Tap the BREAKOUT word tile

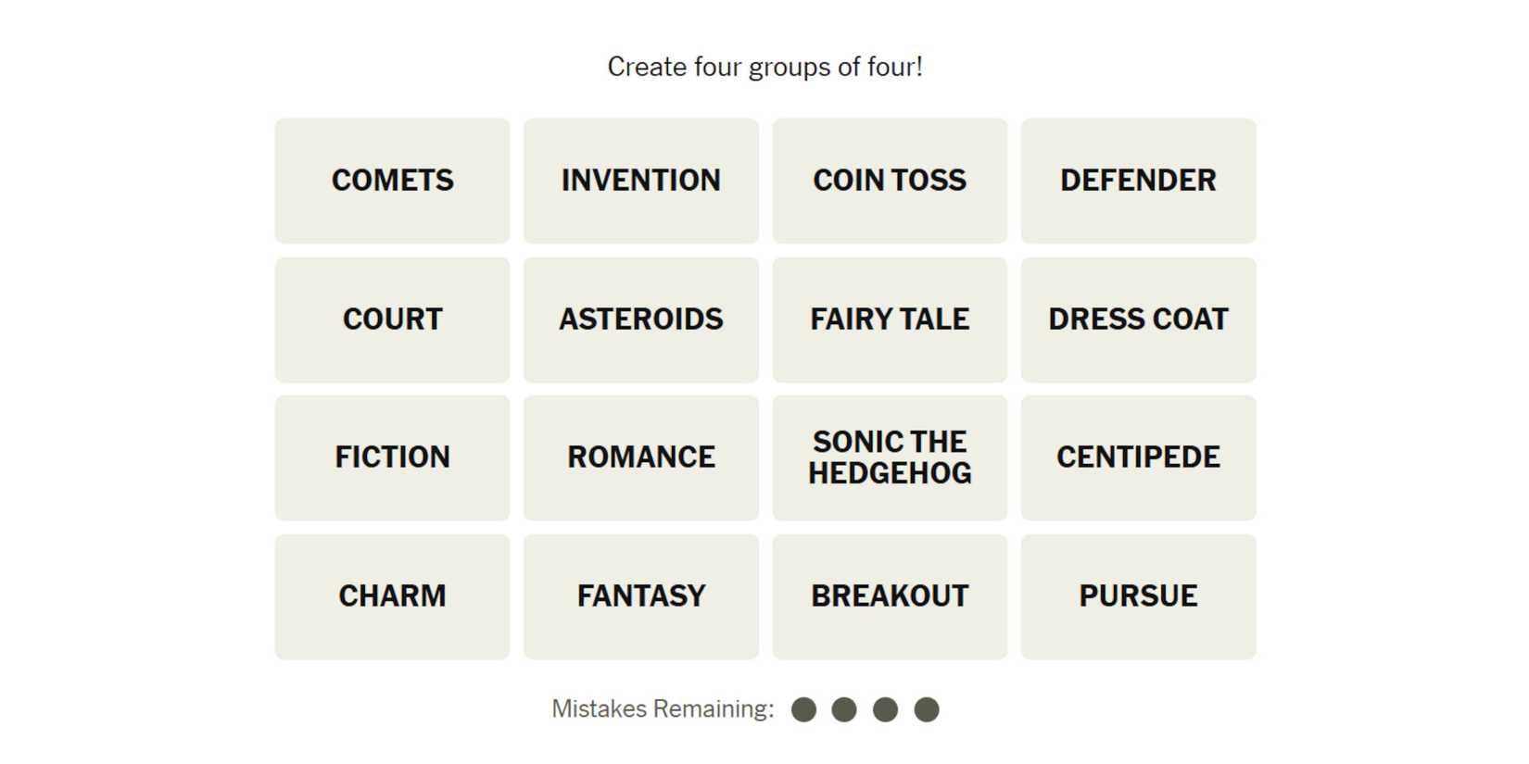pyautogui.click(x=890, y=596)
